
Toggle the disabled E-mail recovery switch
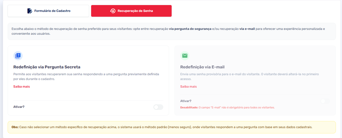click(325, 101)
